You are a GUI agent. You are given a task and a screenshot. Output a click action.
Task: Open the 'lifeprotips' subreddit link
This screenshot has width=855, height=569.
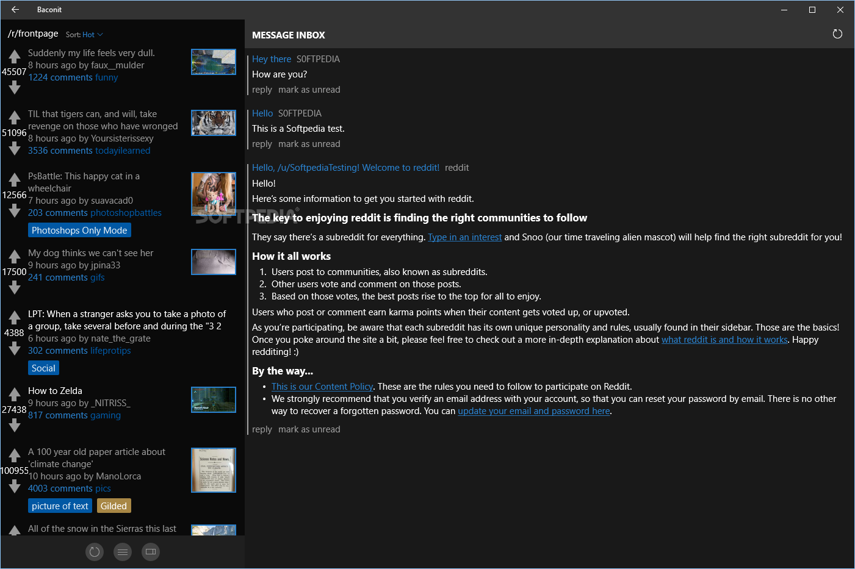(x=110, y=351)
